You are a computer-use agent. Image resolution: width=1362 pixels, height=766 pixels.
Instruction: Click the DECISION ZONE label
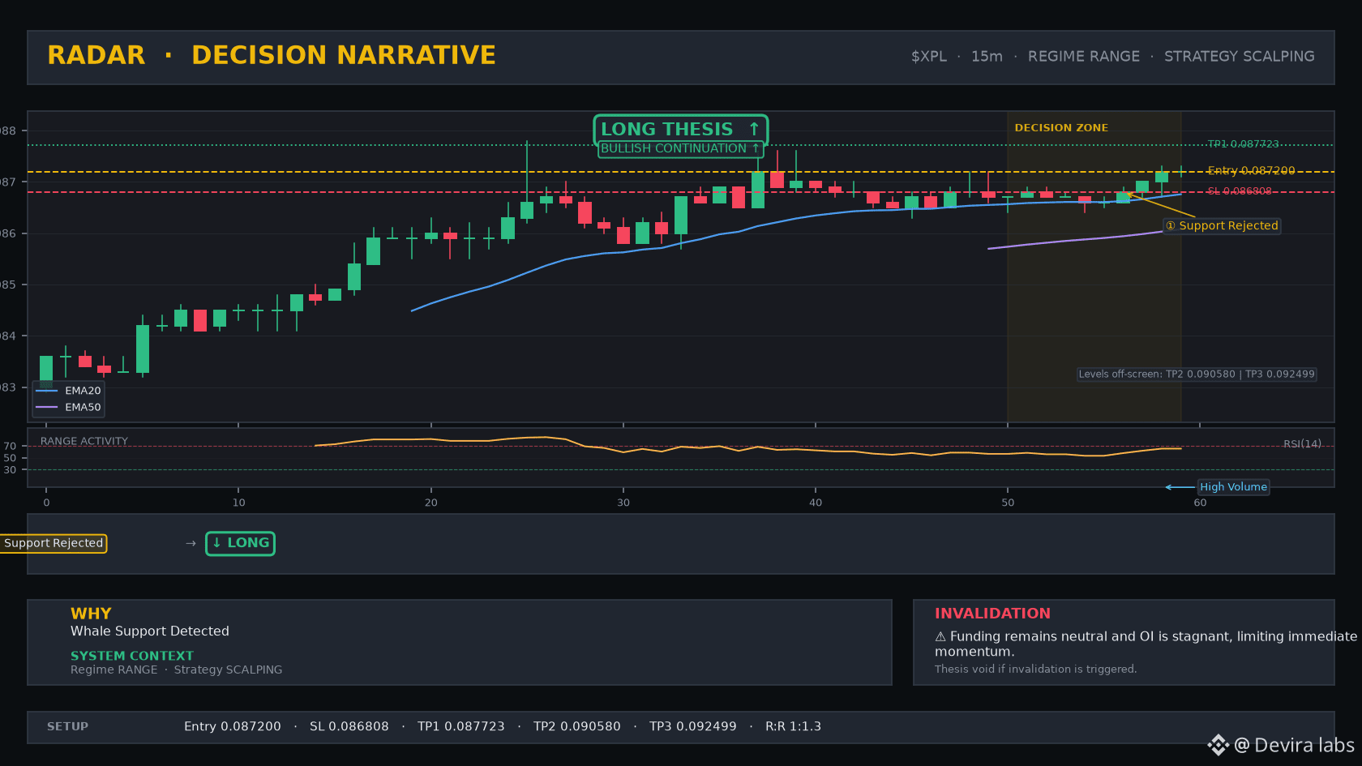pyautogui.click(x=1061, y=128)
